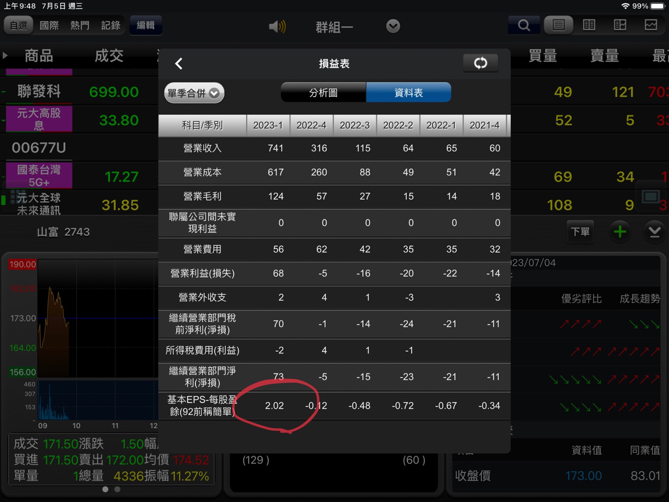Screen dimensions: 669x502
Task: Go back with the left arrow
Action: pos(179,64)
